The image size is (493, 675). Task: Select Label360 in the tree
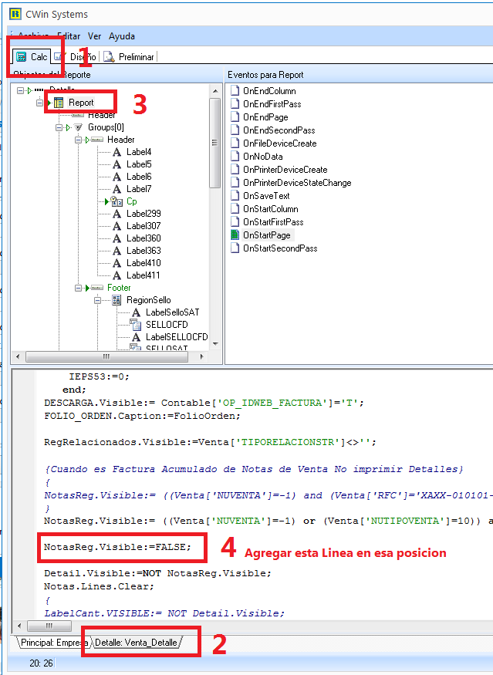pos(144,238)
